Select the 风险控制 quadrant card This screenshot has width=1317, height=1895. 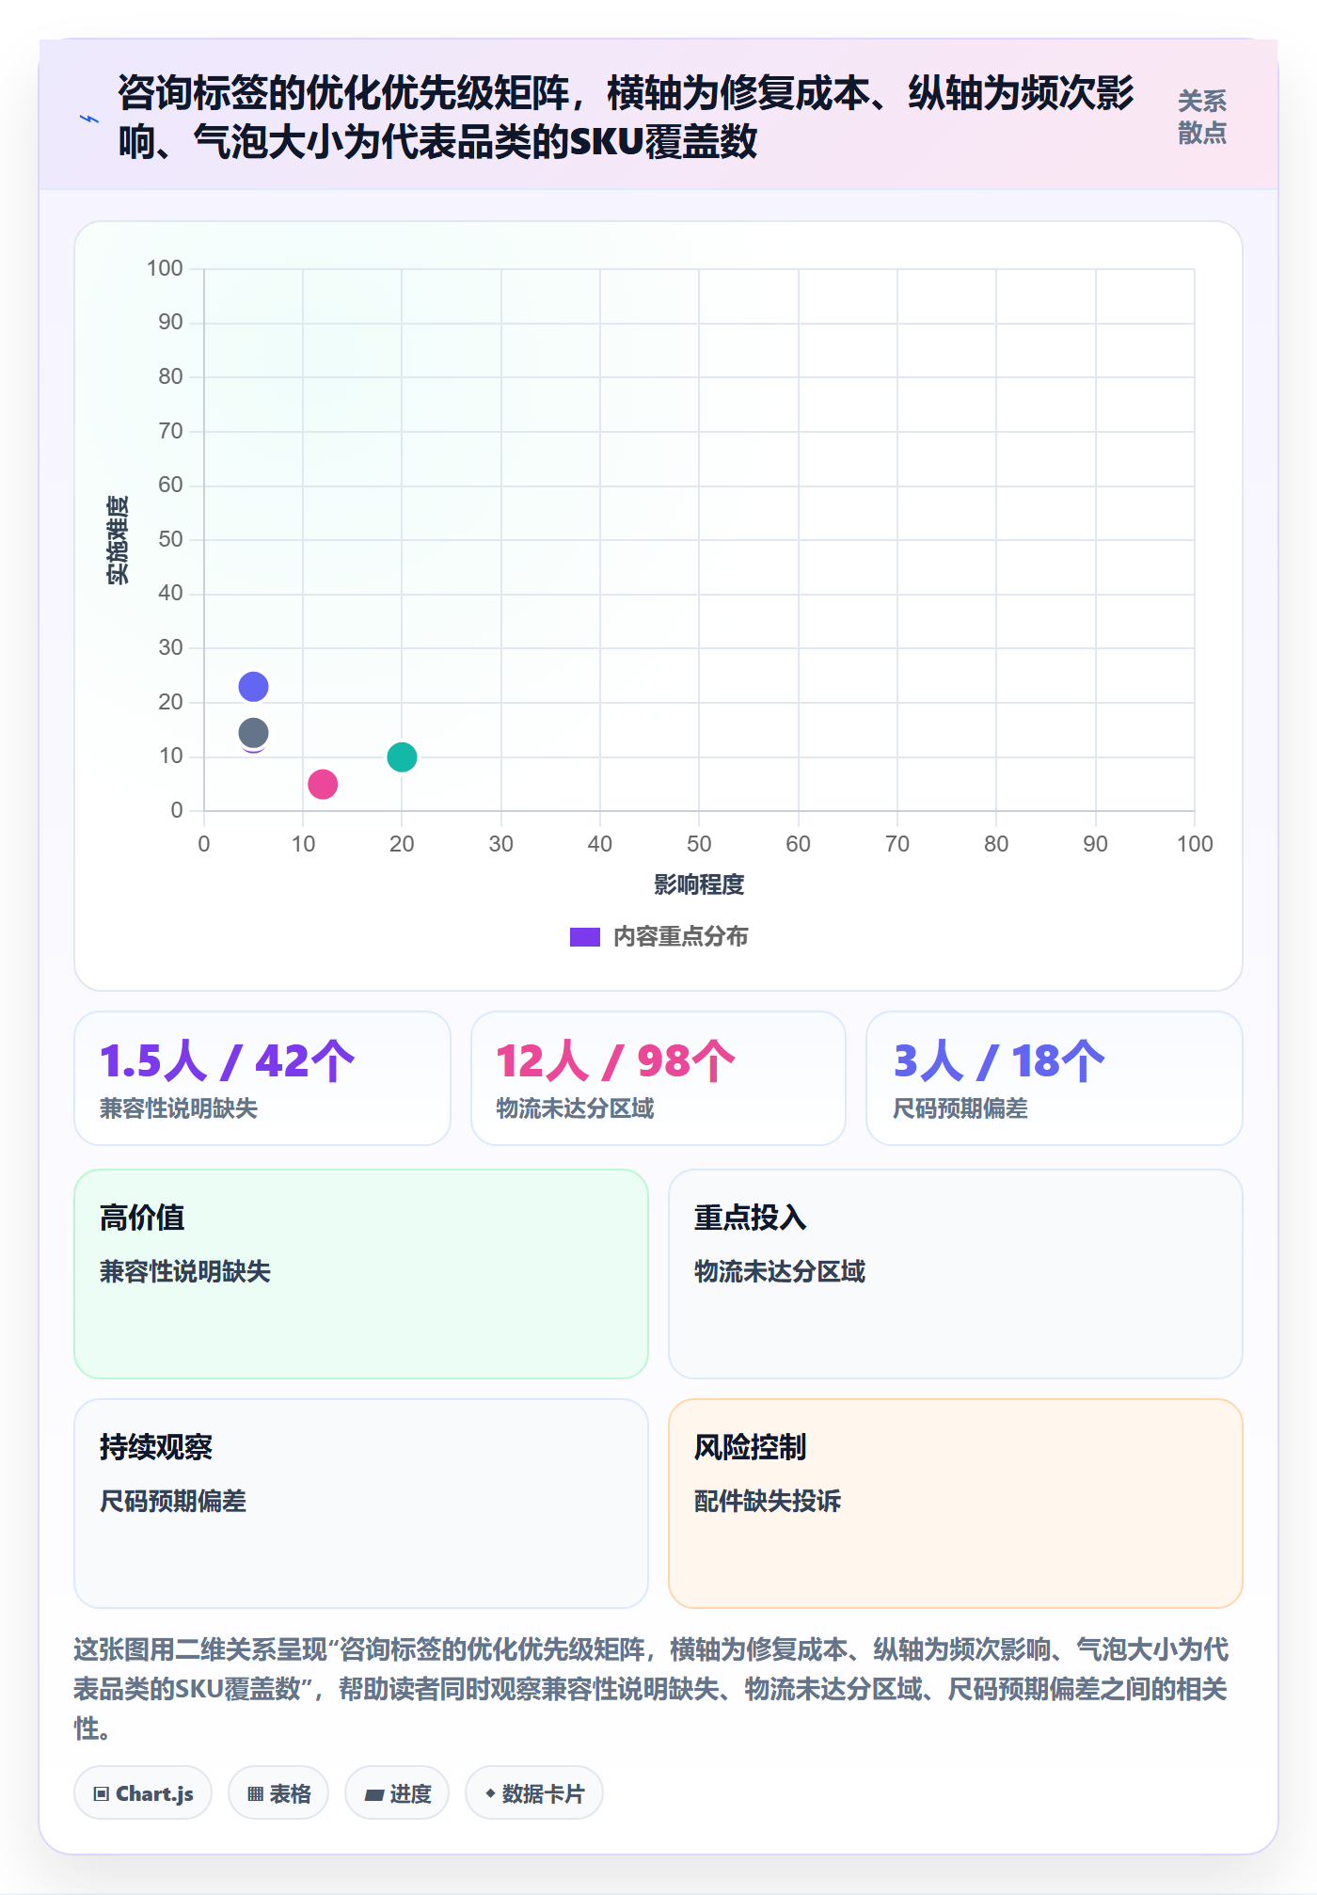pyautogui.click(x=956, y=1504)
